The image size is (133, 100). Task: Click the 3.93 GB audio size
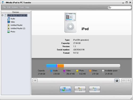tap(56, 74)
